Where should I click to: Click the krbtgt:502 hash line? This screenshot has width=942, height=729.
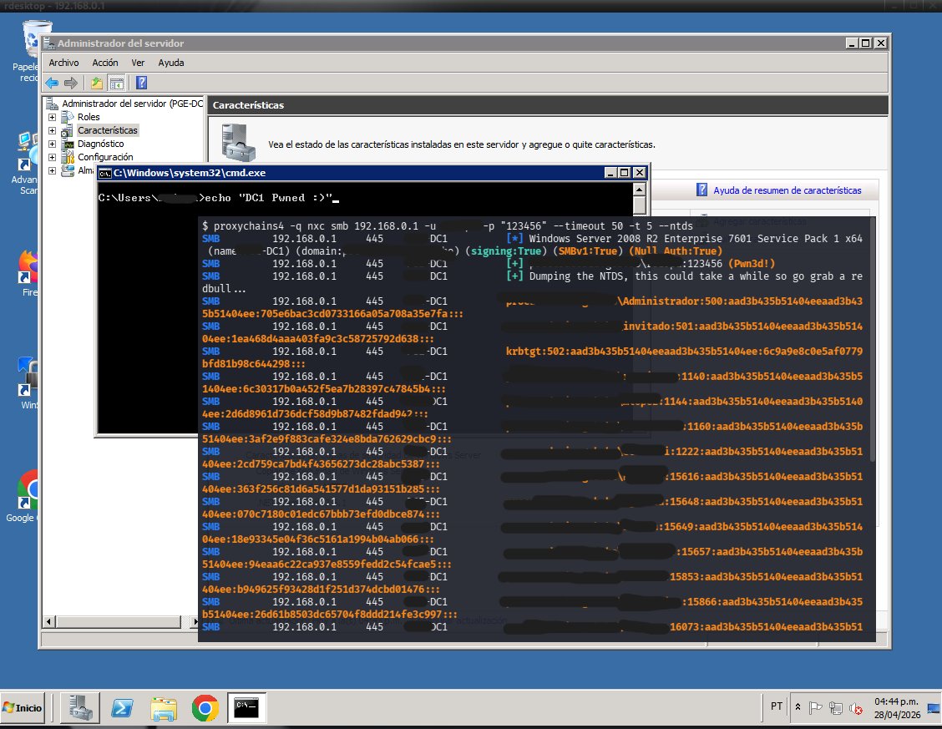[x=532, y=357]
